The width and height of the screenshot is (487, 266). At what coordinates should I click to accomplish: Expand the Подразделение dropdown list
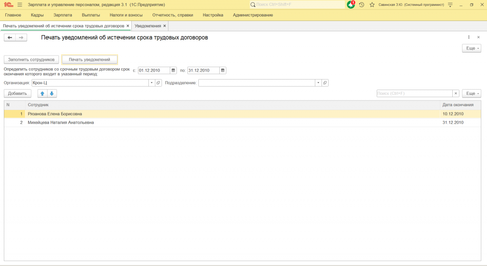(x=318, y=83)
